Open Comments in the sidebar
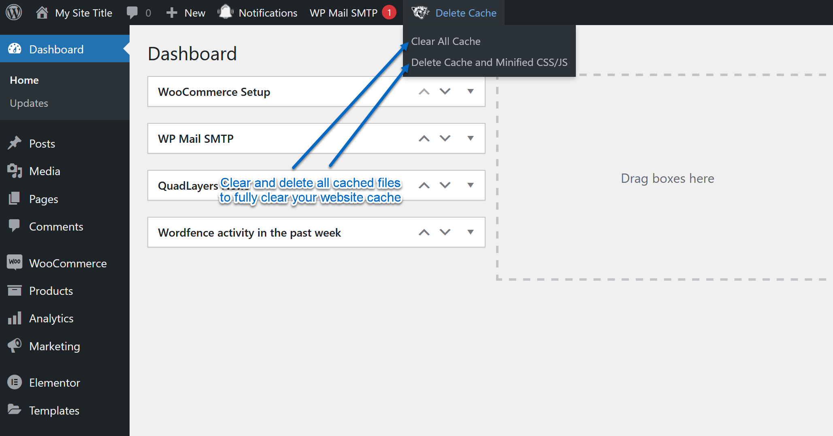 click(65, 226)
